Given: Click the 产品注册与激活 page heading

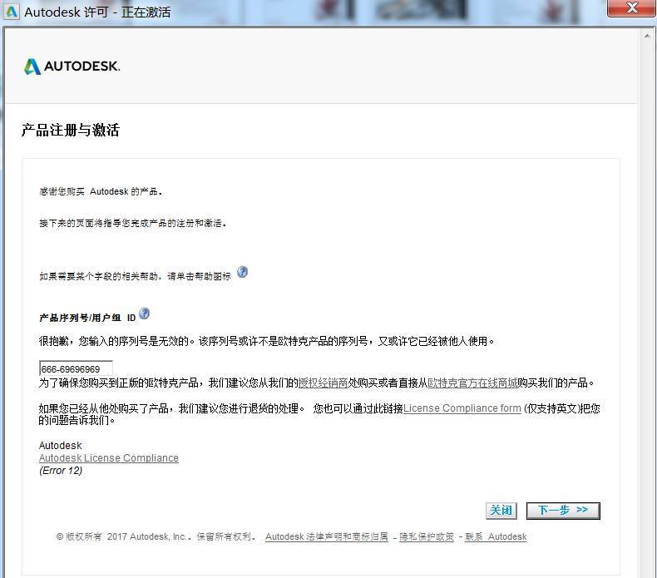Looking at the screenshot, I should 70,131.
